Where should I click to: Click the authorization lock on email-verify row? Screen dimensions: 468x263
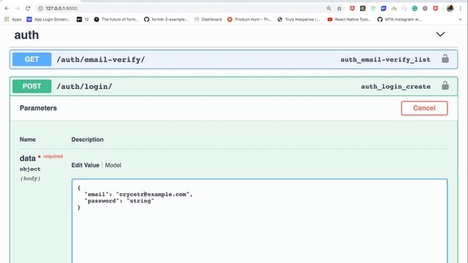point(445,58)
